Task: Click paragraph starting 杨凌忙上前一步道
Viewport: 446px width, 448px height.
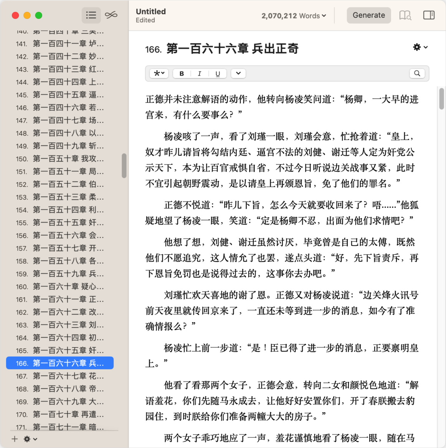Action: 282,356
